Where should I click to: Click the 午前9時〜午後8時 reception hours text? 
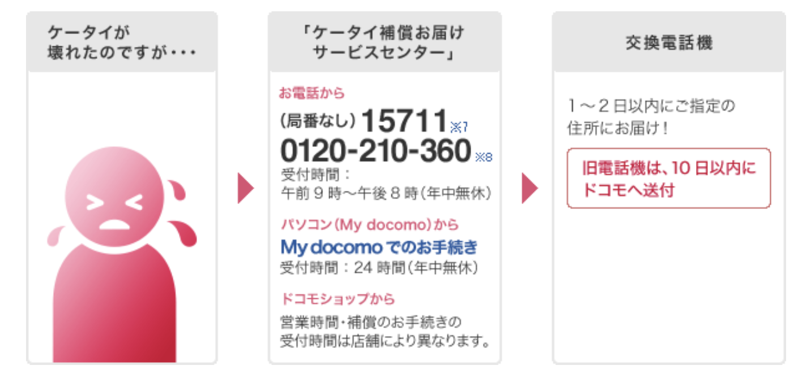coord(386,193)
